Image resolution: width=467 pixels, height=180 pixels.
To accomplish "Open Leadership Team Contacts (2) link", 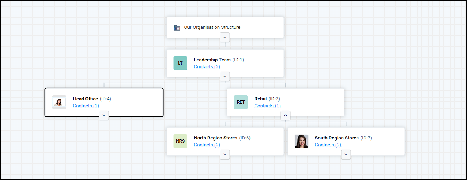I will (x=207, y=67).
